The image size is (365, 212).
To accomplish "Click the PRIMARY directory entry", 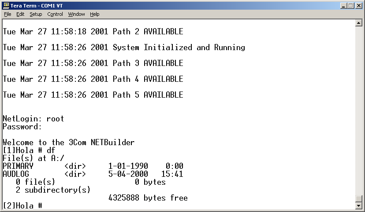I will (18, 166).
